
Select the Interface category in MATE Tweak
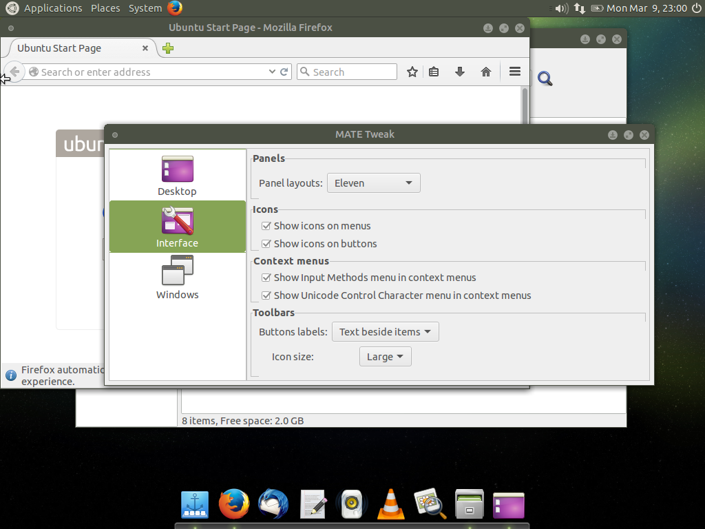coord(177,227)
